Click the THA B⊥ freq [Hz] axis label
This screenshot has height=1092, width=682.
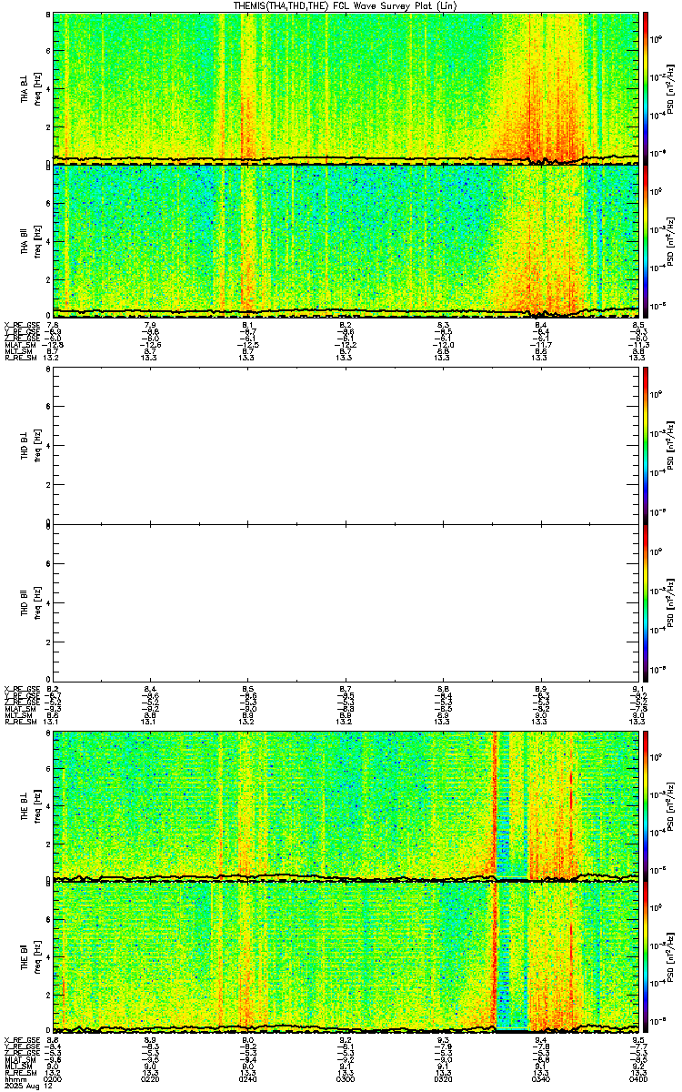[36, 87]
